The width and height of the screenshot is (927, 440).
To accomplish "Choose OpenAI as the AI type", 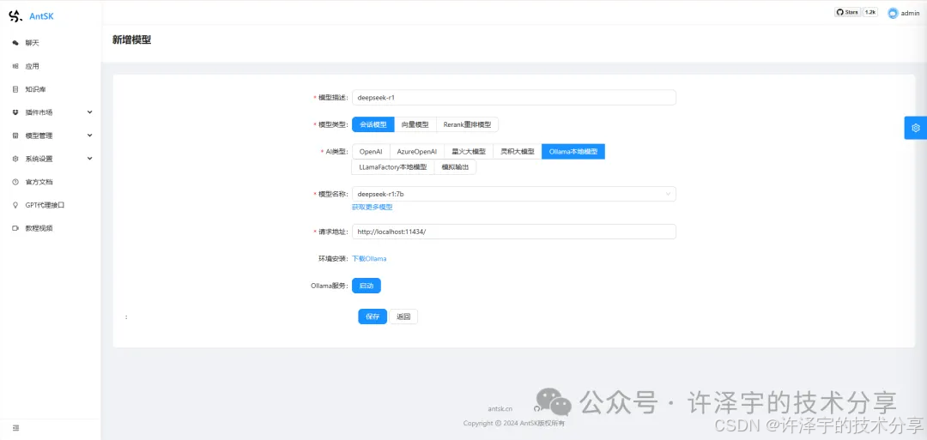I will click(371, 152).
